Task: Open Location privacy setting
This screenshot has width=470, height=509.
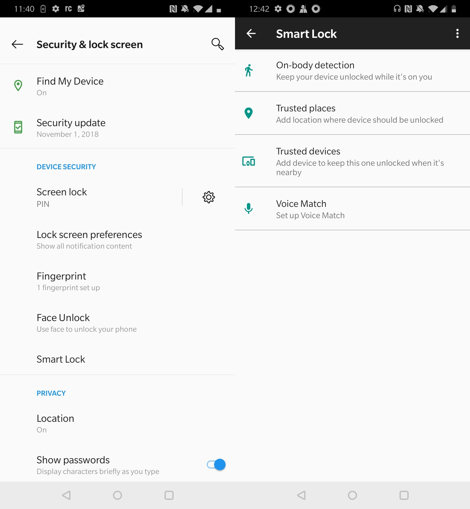Action: click(x=55, y=423)
